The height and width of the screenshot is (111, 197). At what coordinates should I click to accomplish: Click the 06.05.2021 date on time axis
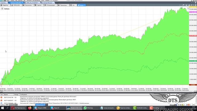[x=185, y=90]
